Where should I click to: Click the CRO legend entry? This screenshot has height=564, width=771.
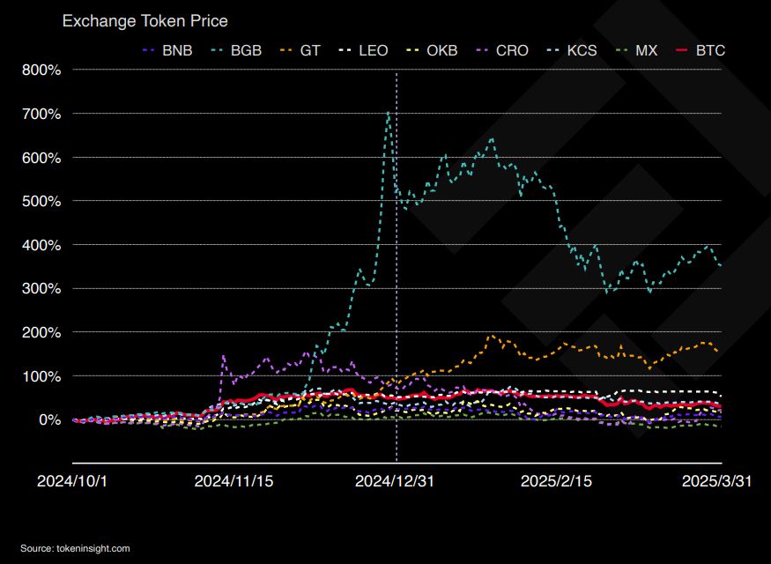coord(502,50)
